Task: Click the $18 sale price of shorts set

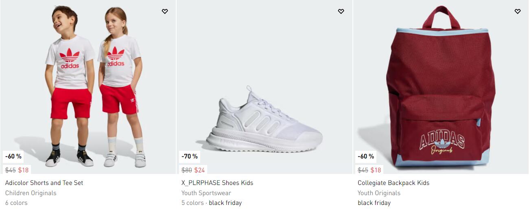Action: [x=23, y=170]
